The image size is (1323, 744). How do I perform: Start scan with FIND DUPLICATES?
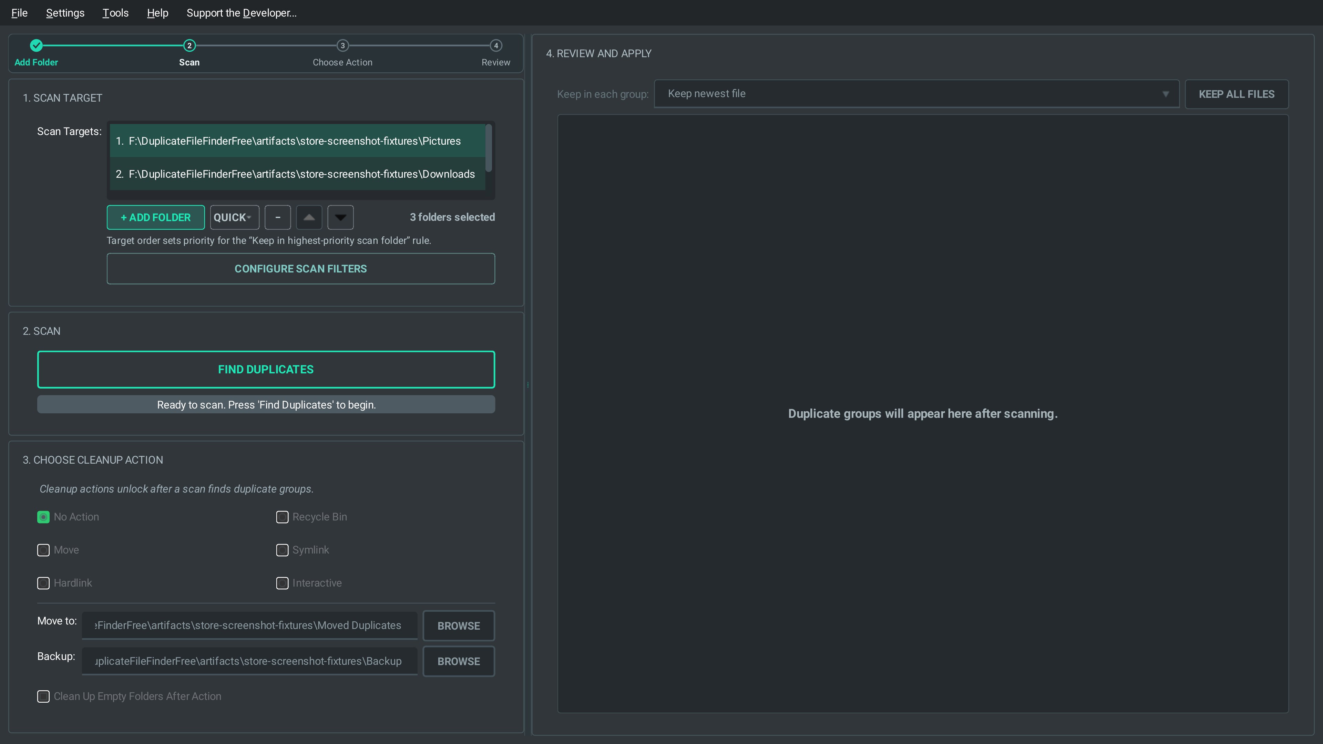coord(266,369)
